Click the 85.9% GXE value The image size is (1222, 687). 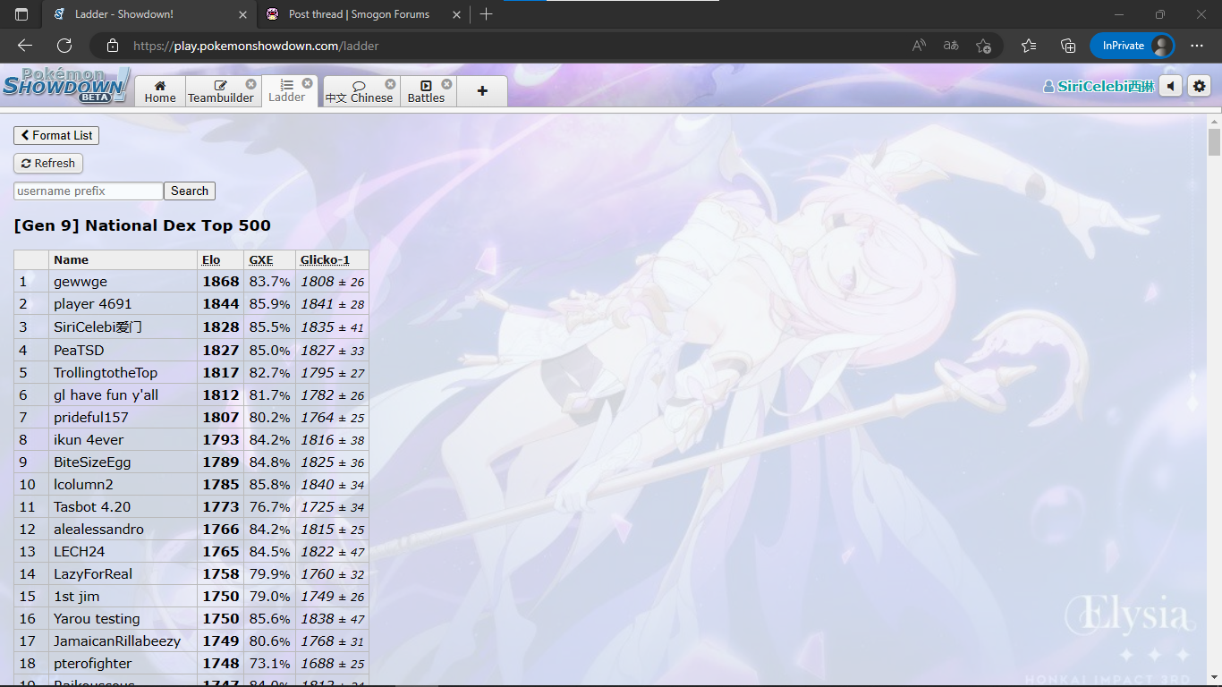[x=269, y=304]
